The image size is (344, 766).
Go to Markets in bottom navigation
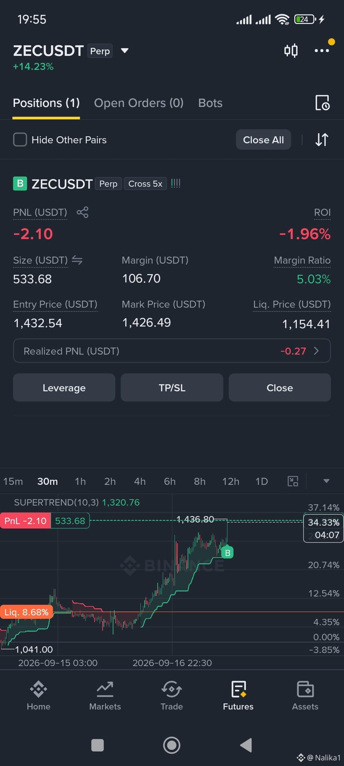(105, 696)
